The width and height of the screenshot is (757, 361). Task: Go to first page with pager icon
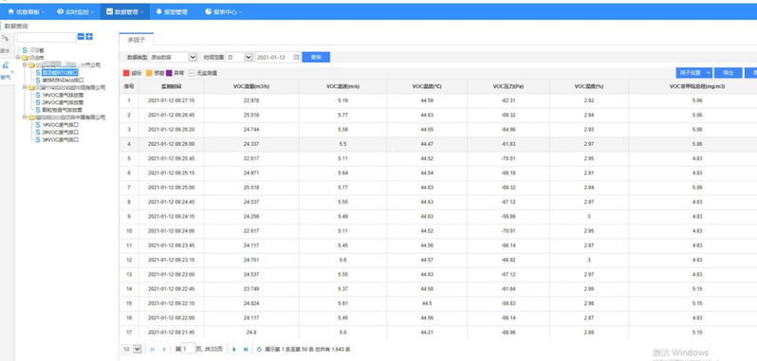click(153, 349)
